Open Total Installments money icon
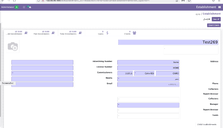 click(x=80, y=33)
